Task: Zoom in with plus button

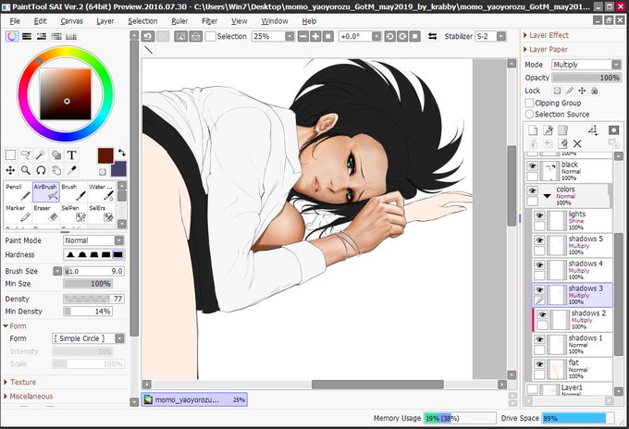Action: tap(315, 36)
